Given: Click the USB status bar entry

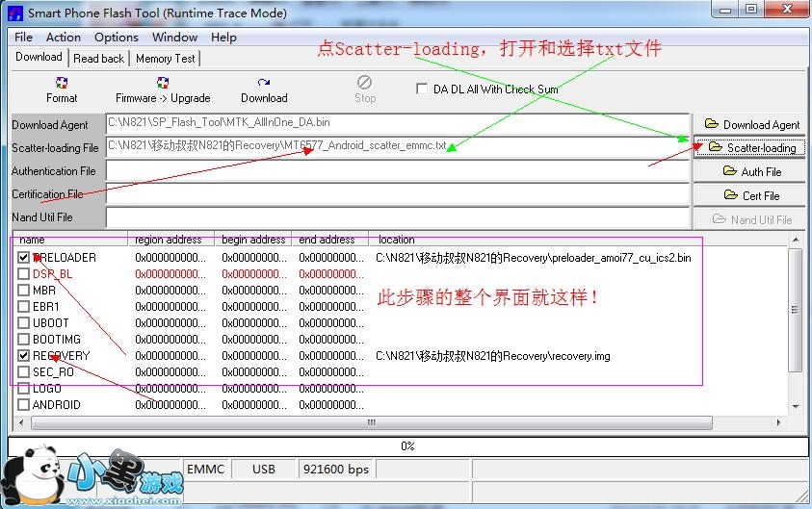Looking at the screenshot, I should [264, 470].
